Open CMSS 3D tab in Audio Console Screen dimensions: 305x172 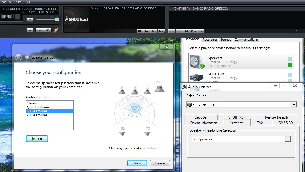coord(285,123)
